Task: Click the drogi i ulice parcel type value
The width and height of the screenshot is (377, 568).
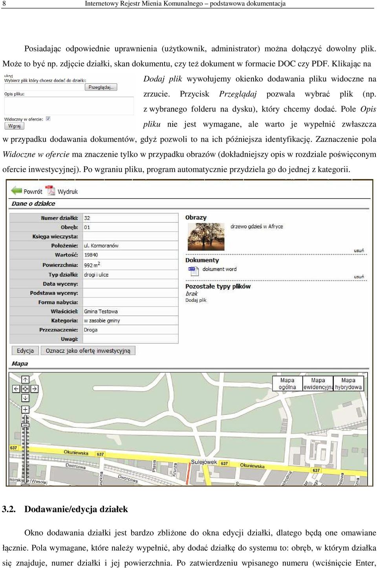Action: point(96,275)
